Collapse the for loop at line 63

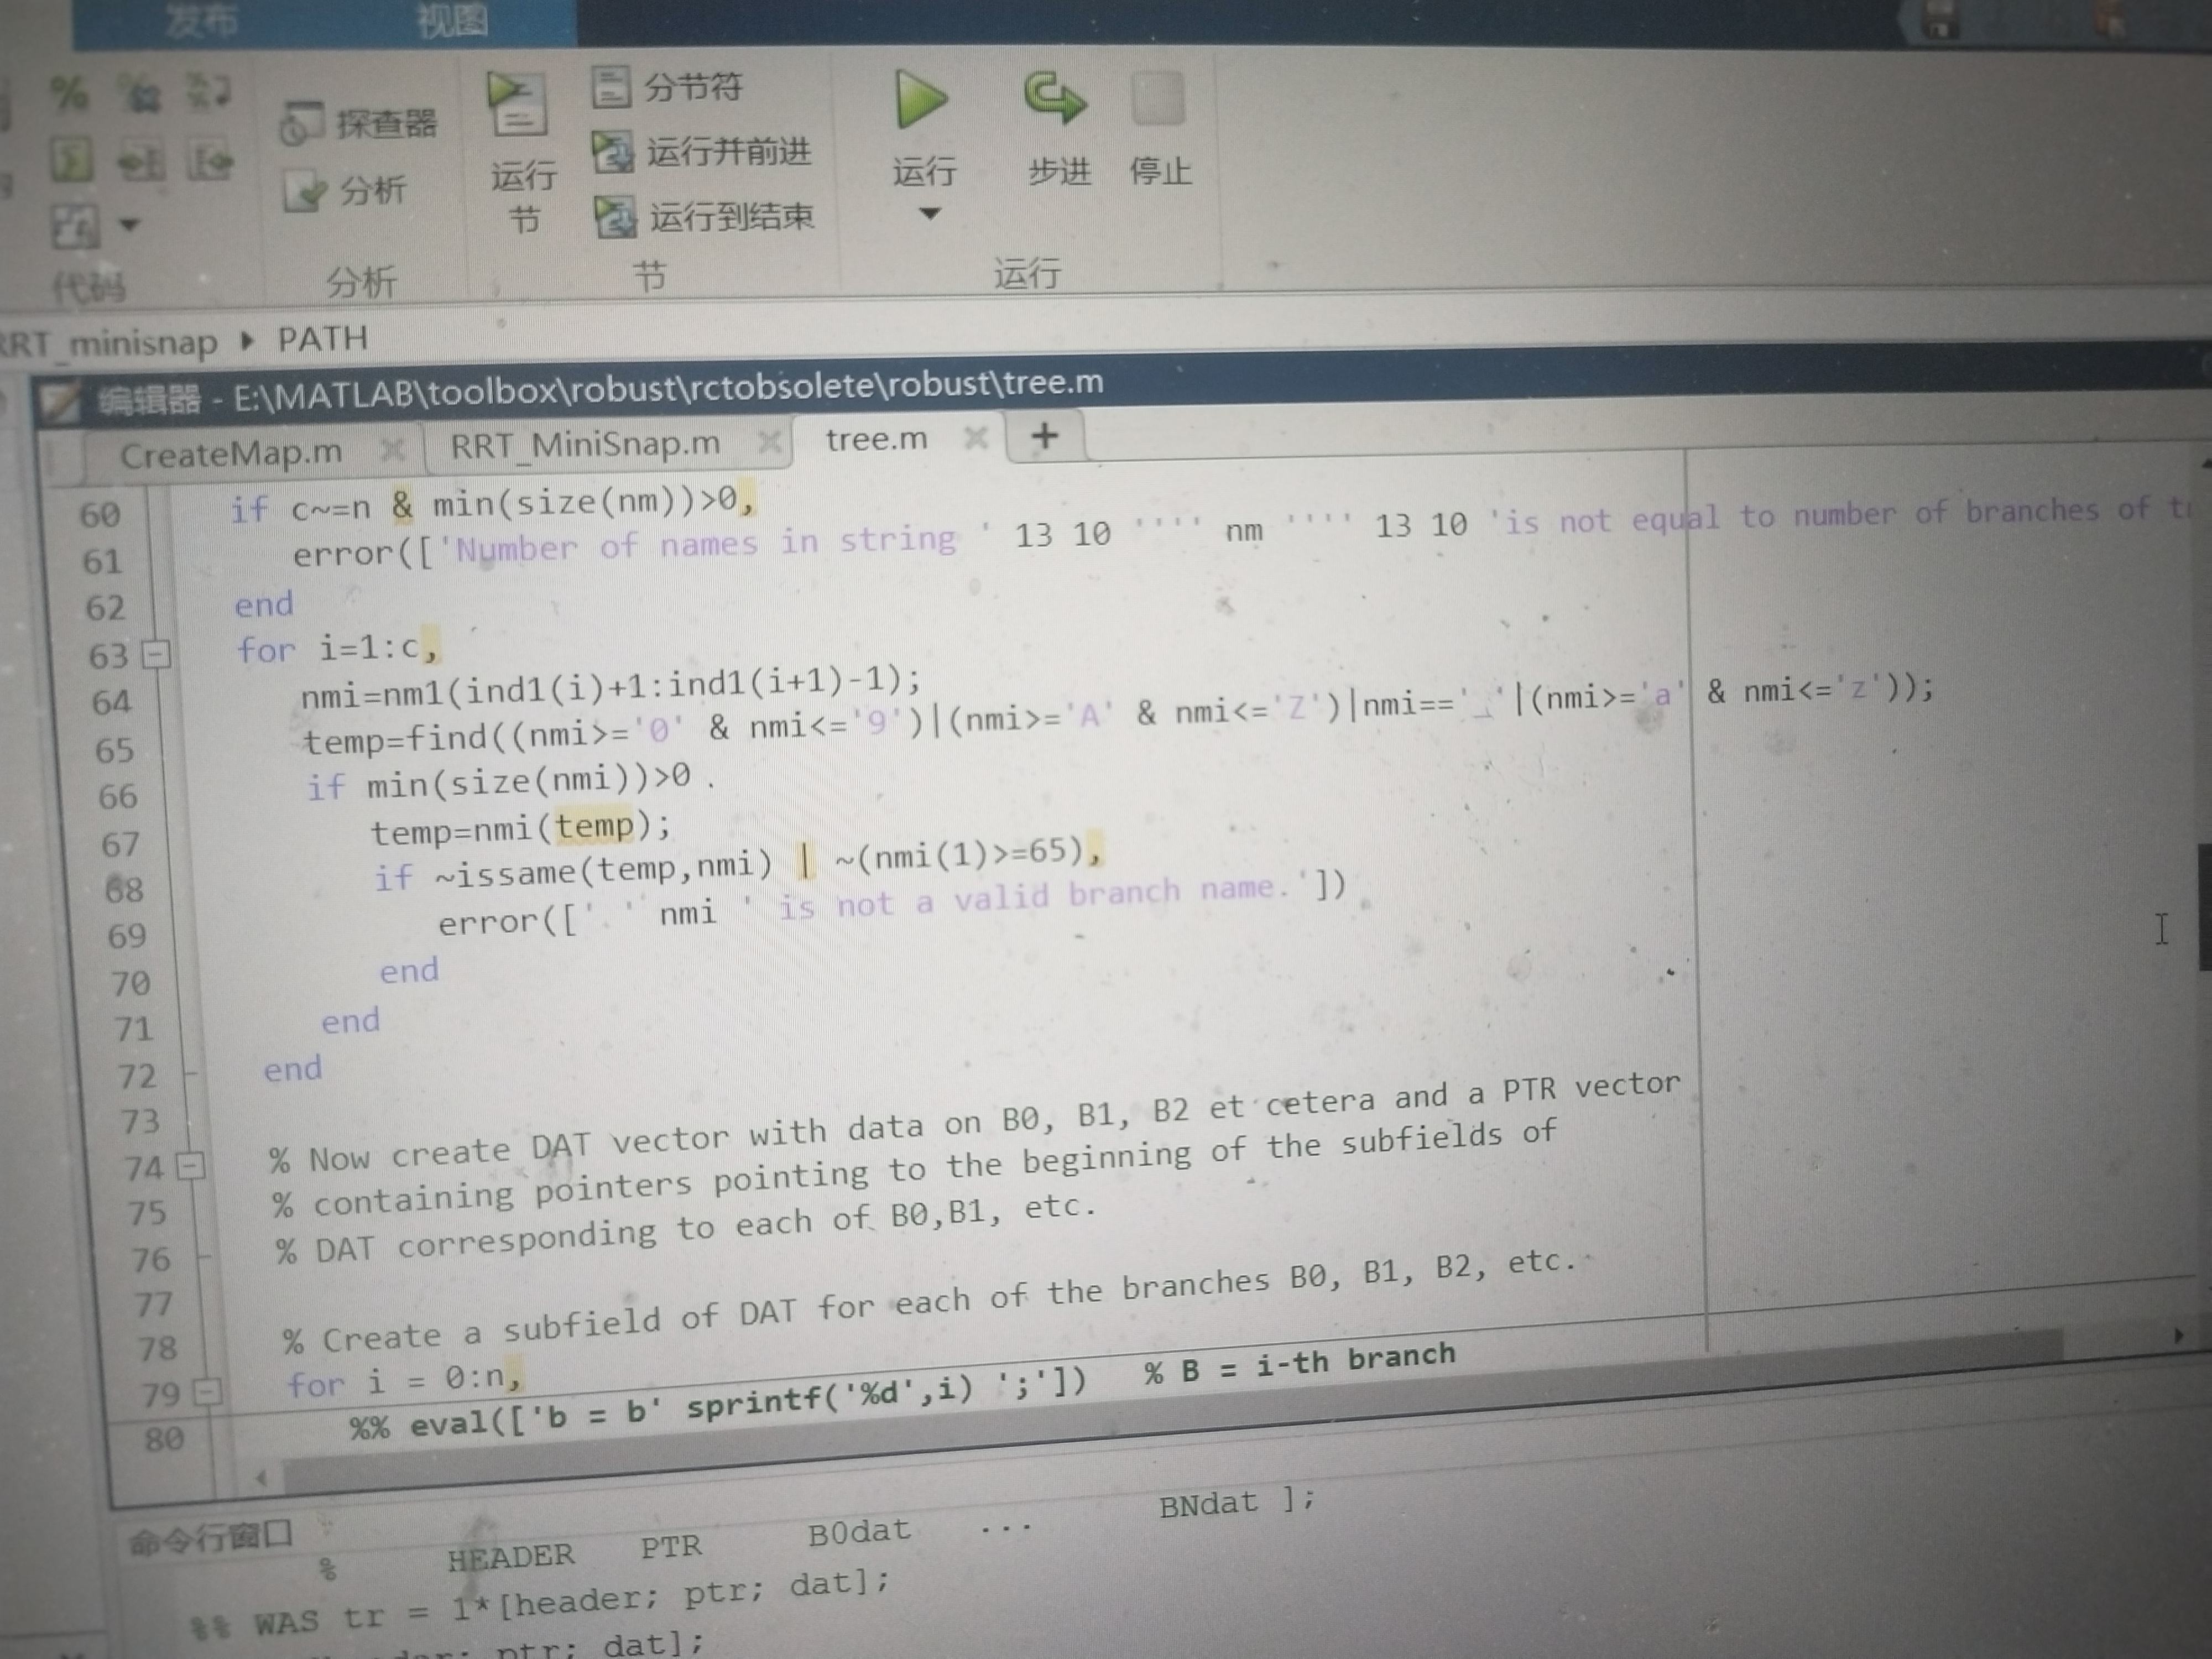156,655
